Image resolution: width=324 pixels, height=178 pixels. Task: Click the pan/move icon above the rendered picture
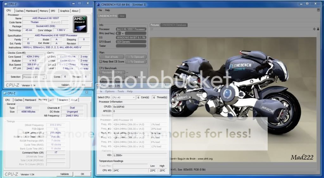pos(314,29)
